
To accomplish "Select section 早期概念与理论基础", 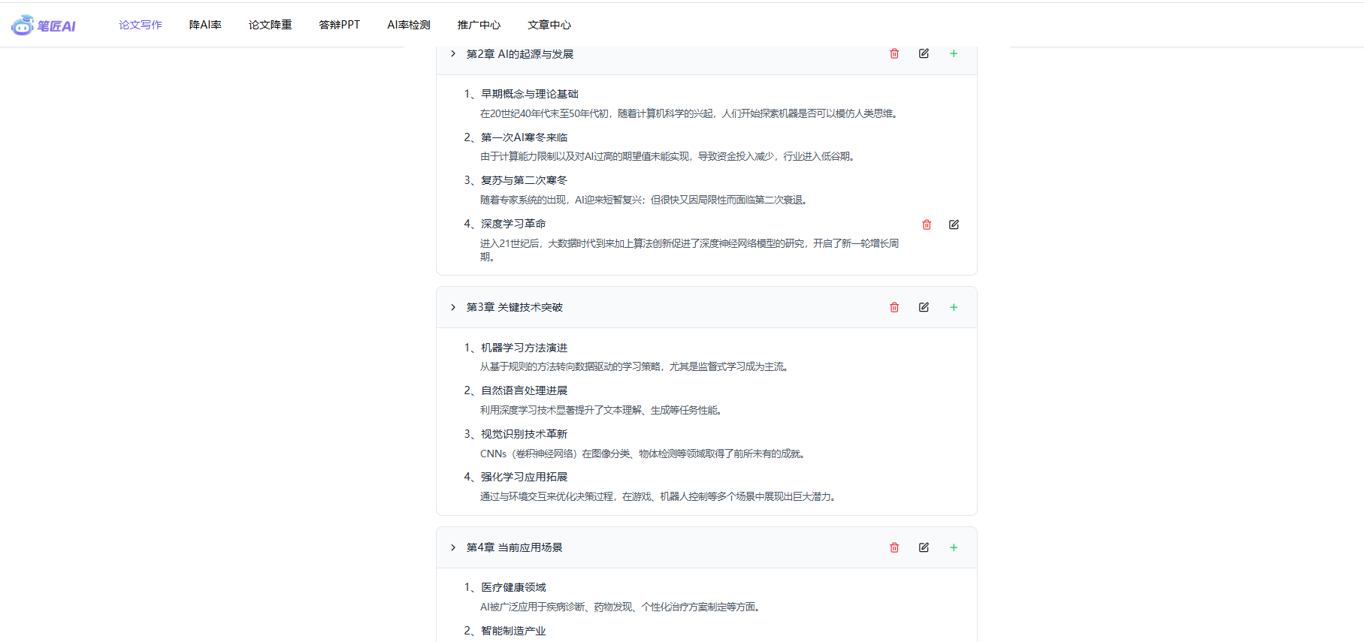I will [530, 94].
